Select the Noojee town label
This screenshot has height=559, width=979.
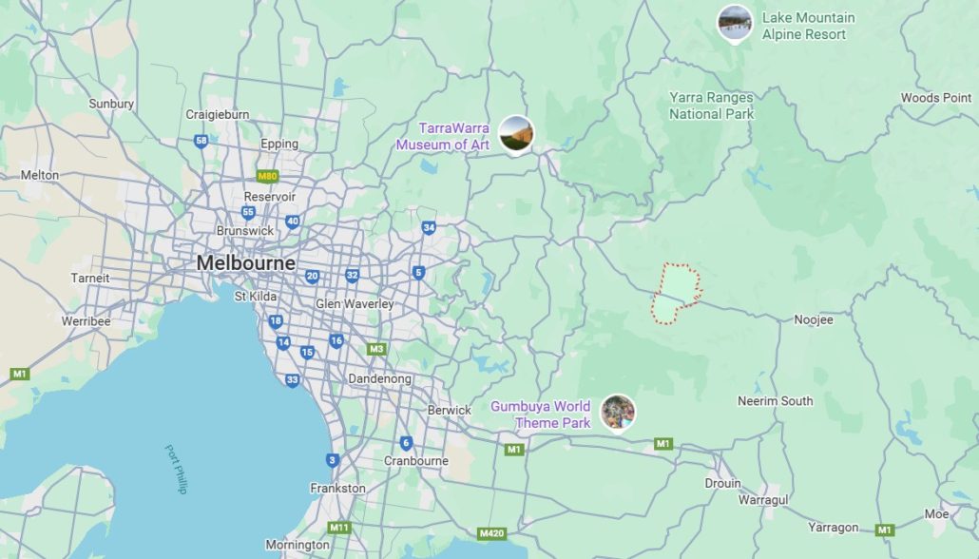814,319
